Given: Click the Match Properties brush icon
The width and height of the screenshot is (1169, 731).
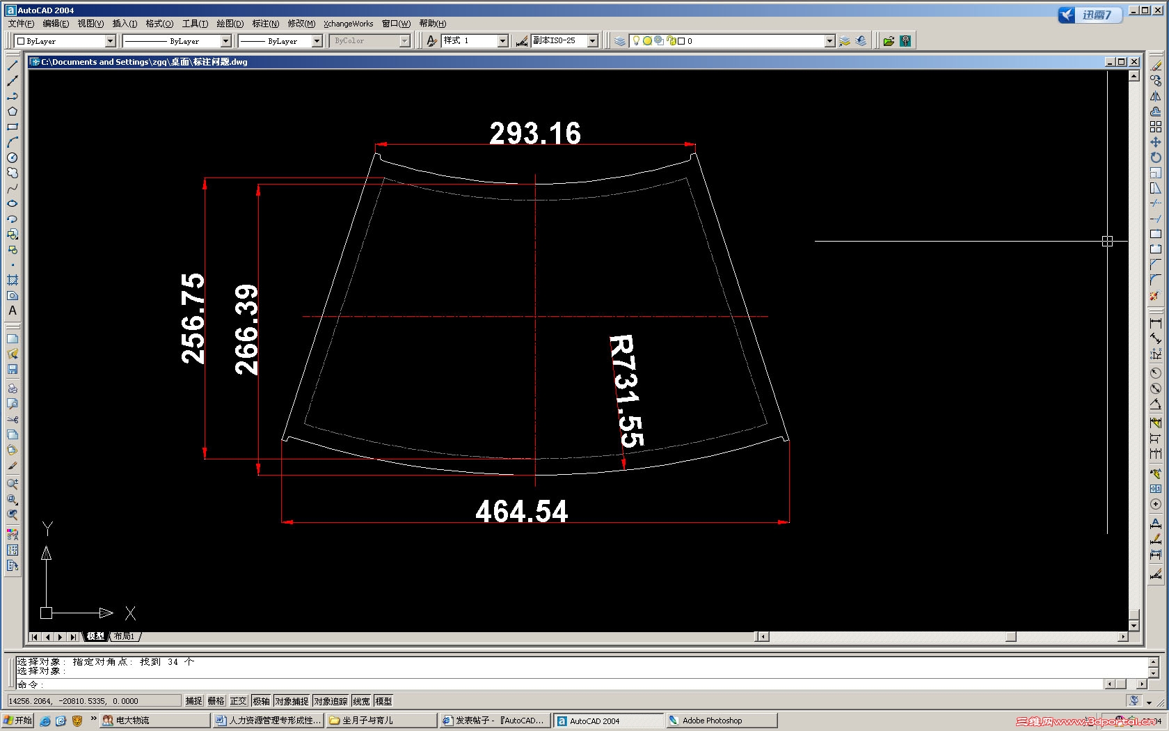Looking at the screenshot, I should (x=13, y=465).
